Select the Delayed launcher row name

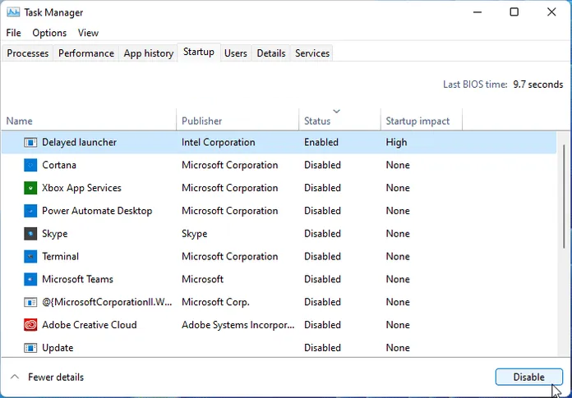tap(79, 142)
